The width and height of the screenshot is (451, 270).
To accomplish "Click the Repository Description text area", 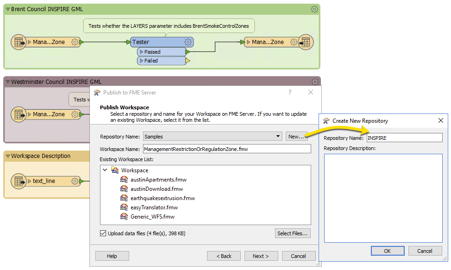I will tap(383, 198).
